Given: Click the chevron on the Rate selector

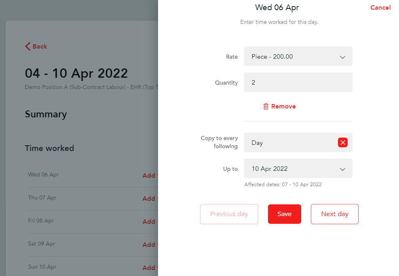Looking at the screenshot, I should click(342, 56).
